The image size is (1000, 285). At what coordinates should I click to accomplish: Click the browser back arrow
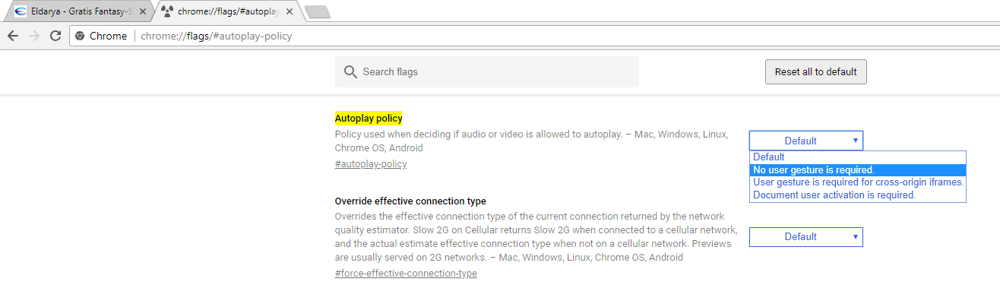(13, 36)
